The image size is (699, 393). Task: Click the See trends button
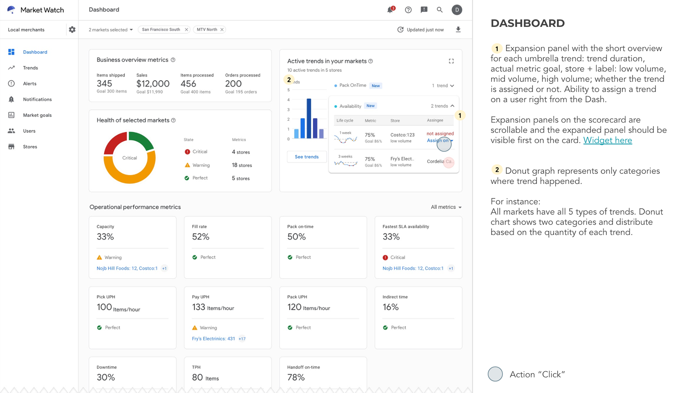point(307,157)
